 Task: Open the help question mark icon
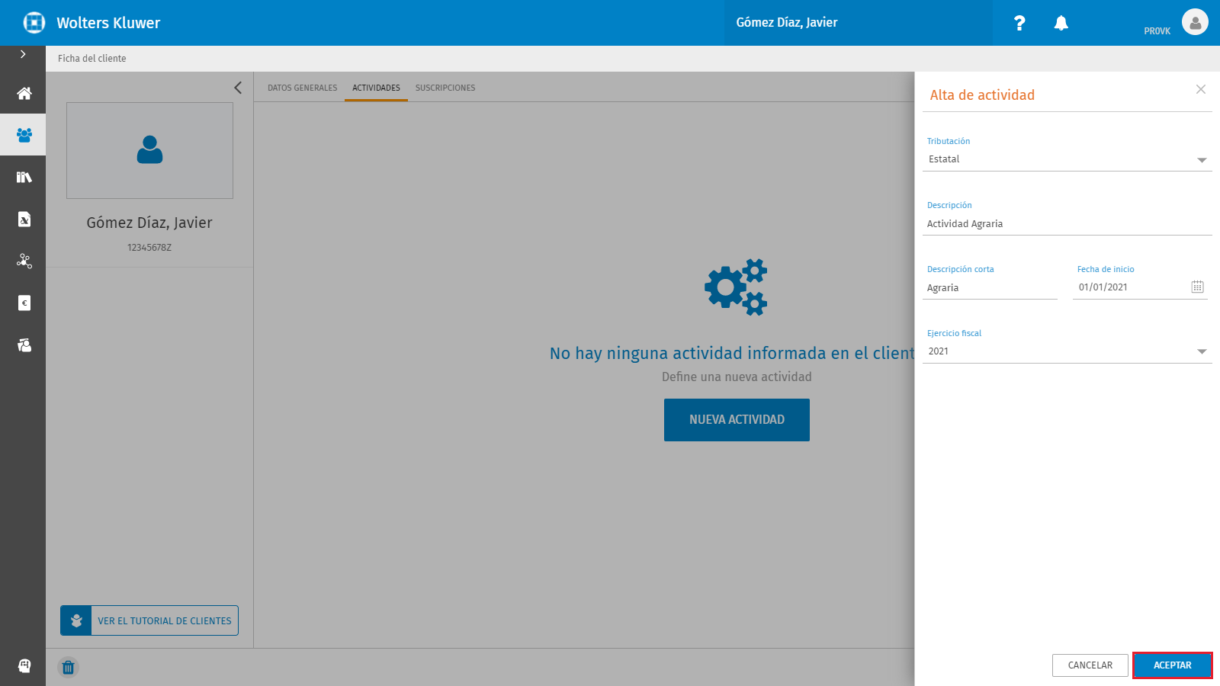(1019, 23)
